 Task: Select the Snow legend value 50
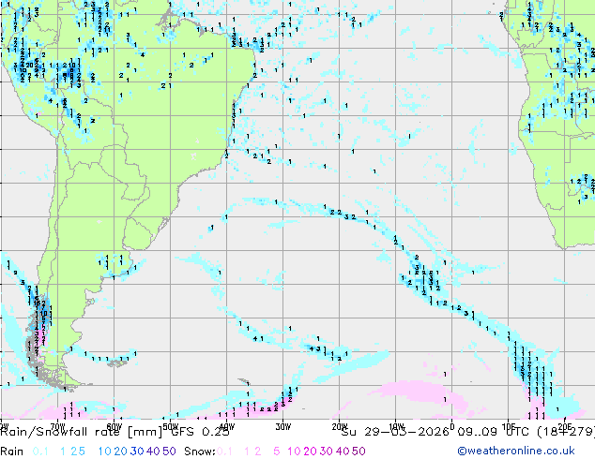pos(359,452)
